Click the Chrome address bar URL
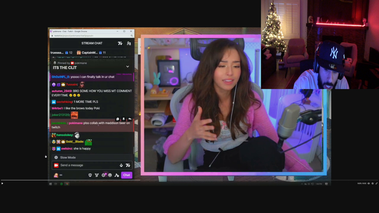The height and width of the screenshot is (213, 379). [73, 35]
